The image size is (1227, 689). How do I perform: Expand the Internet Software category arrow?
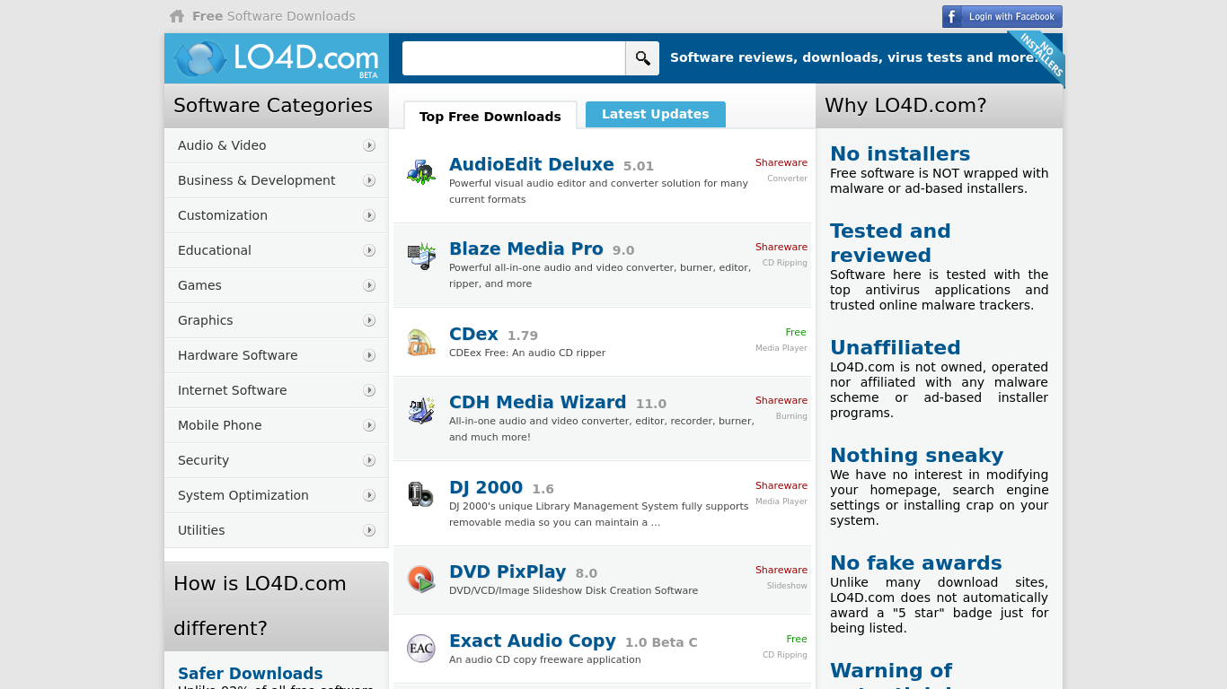(369, 390)
